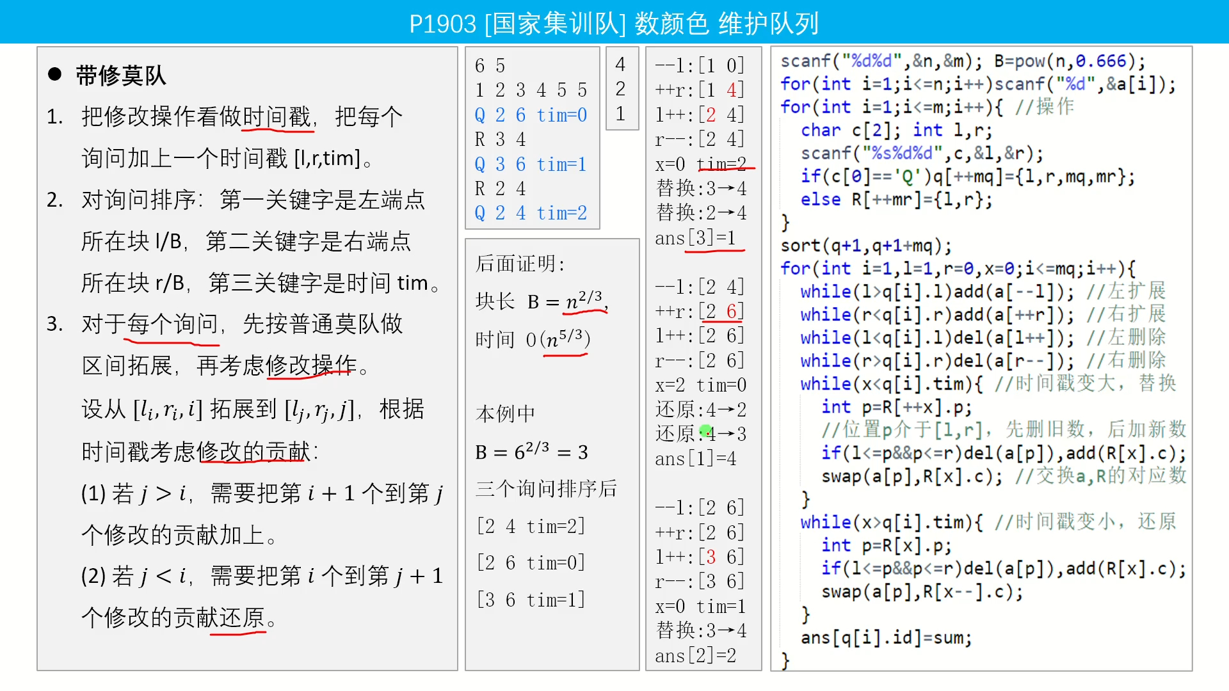Click the code line 'else R[++mr]={l,r};'
The height and width of the screenshot is (691, 1229).
pos(897,200)
